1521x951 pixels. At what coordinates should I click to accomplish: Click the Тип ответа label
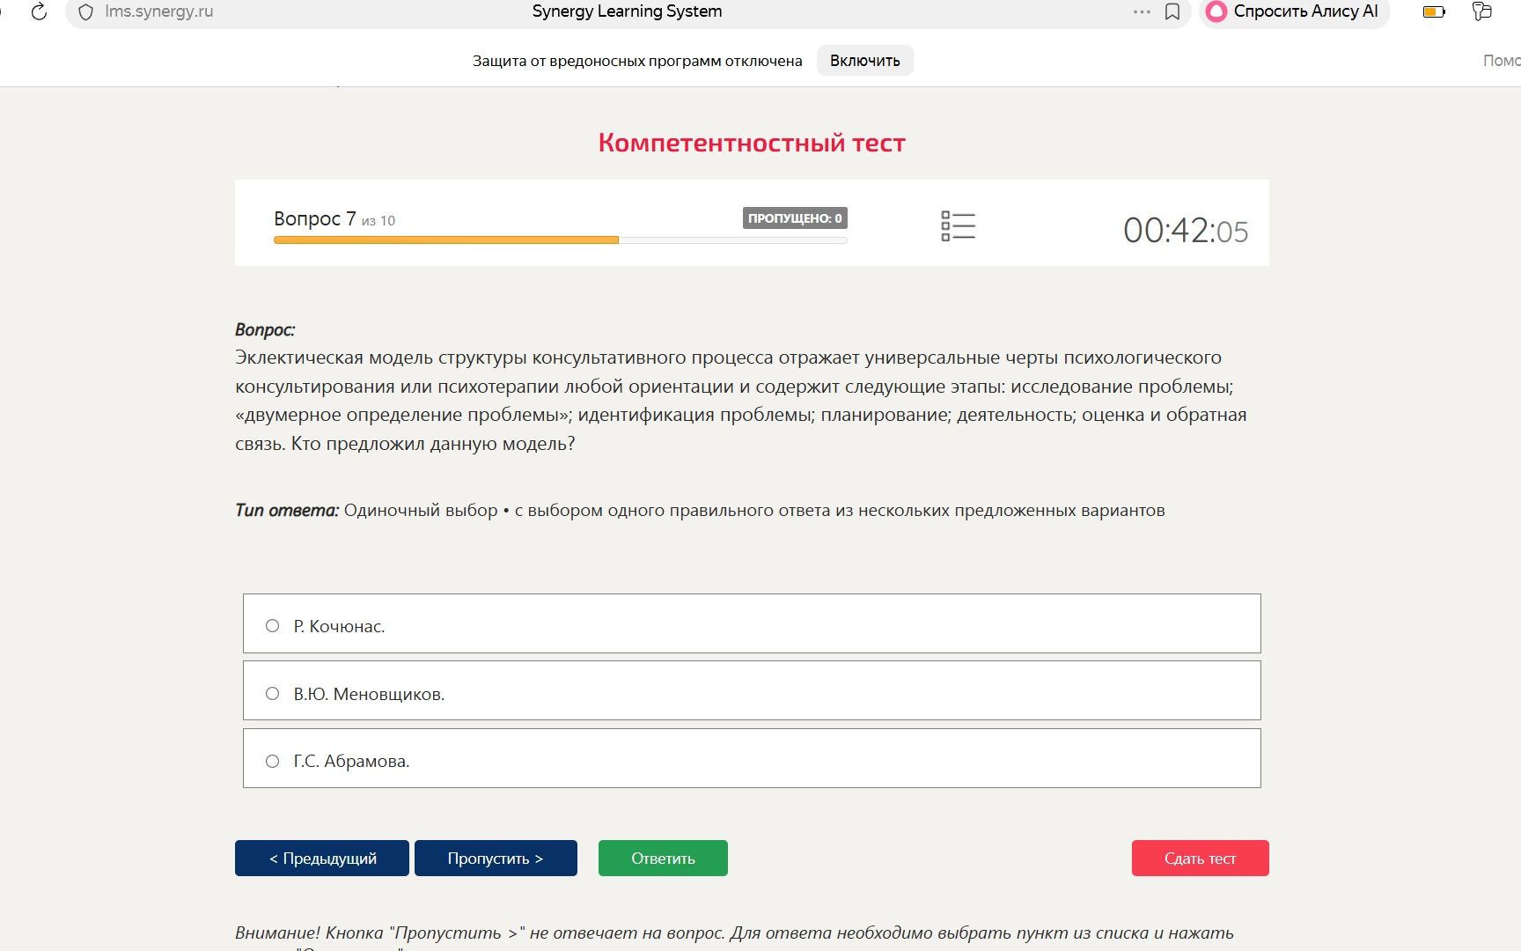coord(287,511)
